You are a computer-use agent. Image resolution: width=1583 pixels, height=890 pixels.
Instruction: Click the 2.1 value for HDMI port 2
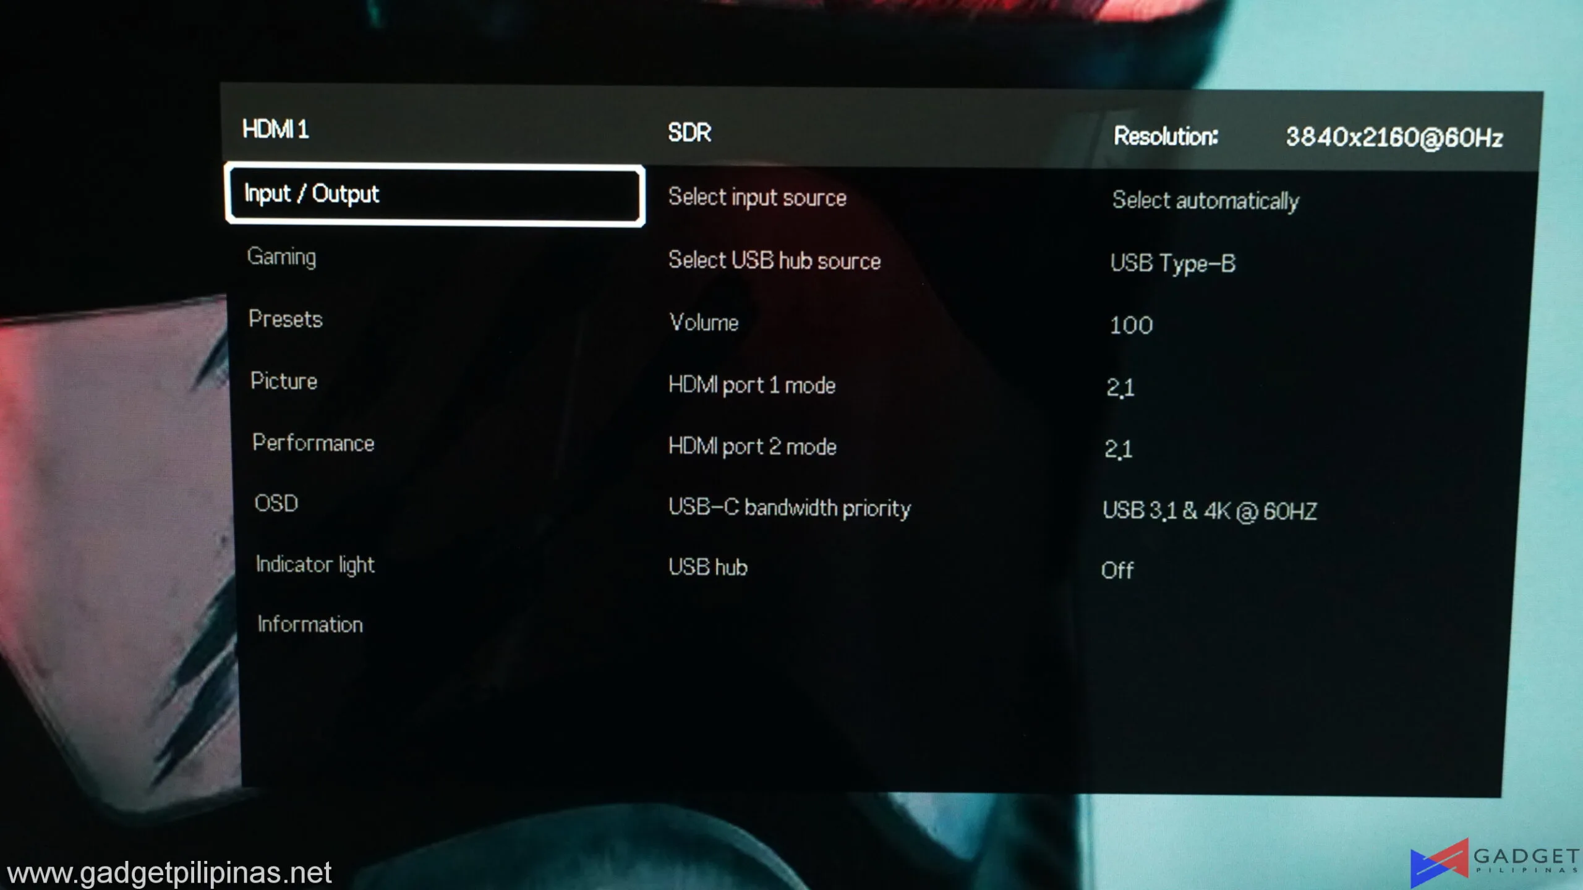pos(1118,449)
